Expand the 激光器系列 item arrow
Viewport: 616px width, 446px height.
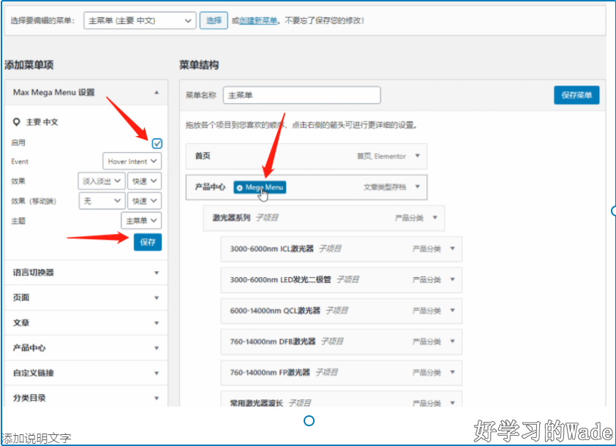click(x=435, y=217)
